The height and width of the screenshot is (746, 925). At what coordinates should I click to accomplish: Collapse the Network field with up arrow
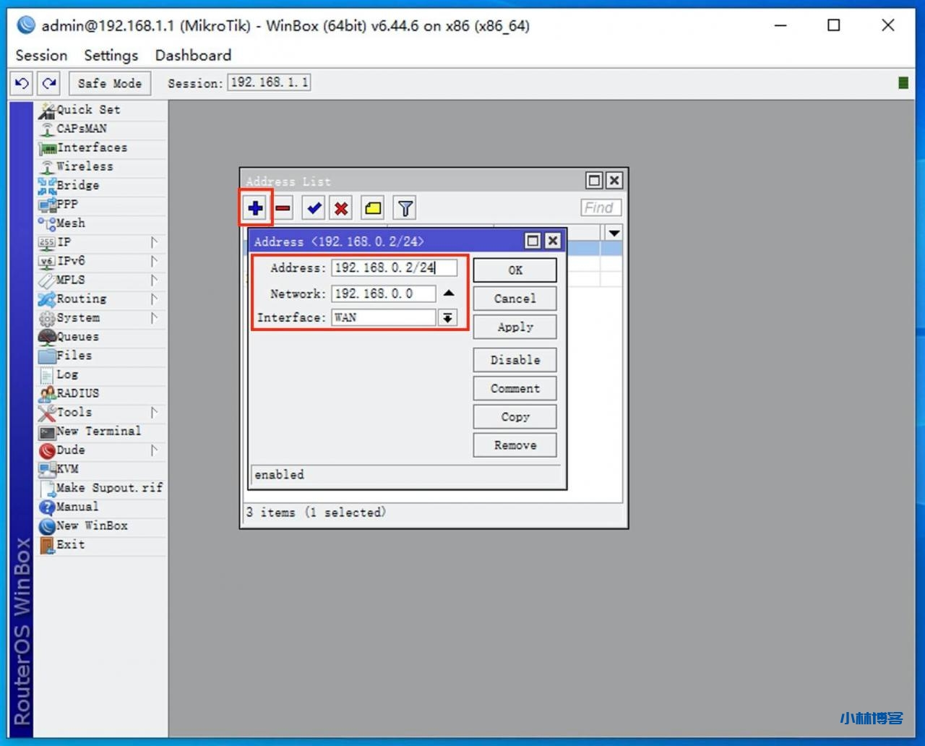[x=449, y=293]
